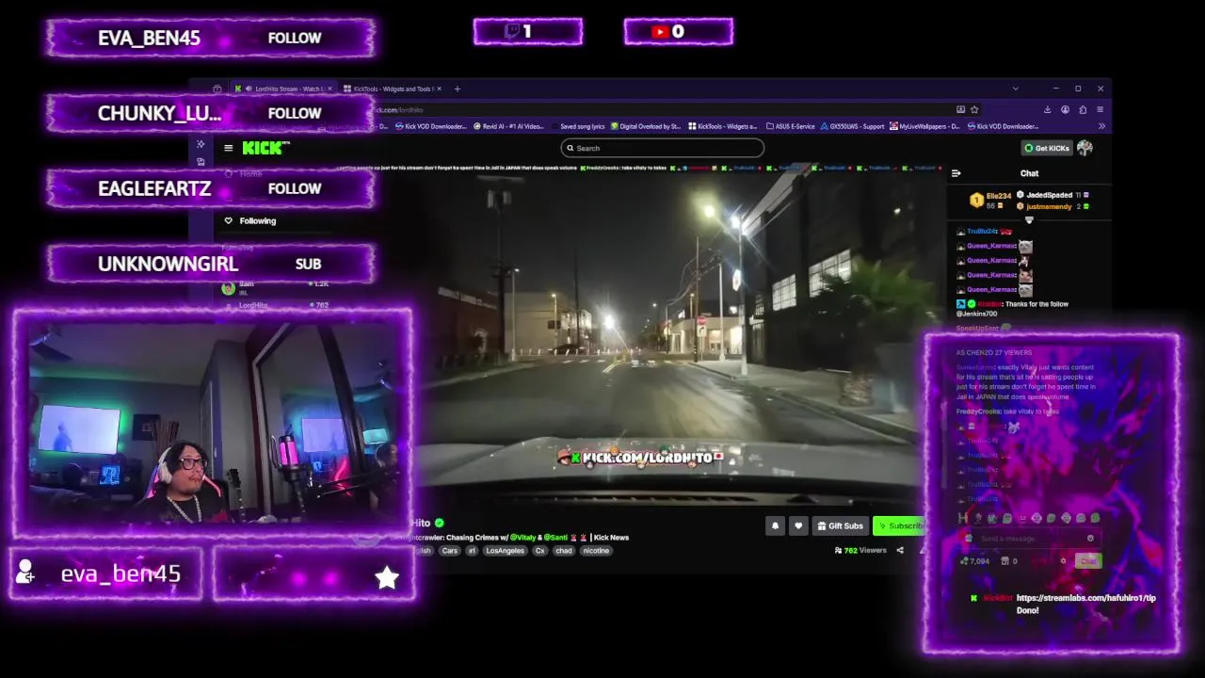Click the browser profile icon

[x=1065, y=109]
